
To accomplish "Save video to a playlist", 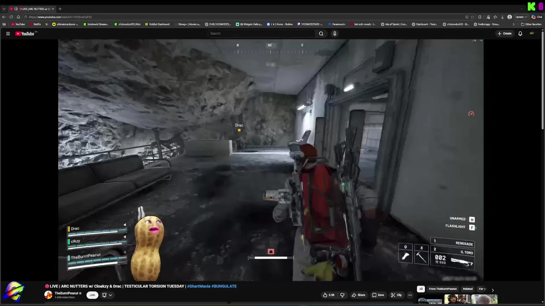I will 378,295.
